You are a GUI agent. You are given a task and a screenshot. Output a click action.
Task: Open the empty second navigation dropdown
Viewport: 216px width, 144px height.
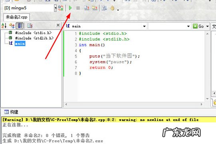(x=188, y=26)
